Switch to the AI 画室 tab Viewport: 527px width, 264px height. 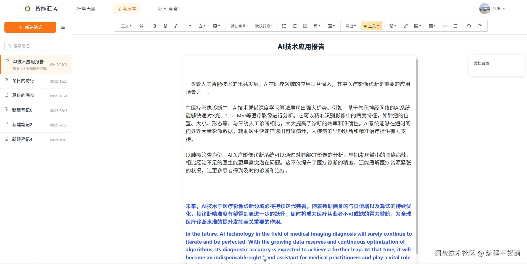pos(168,9)
